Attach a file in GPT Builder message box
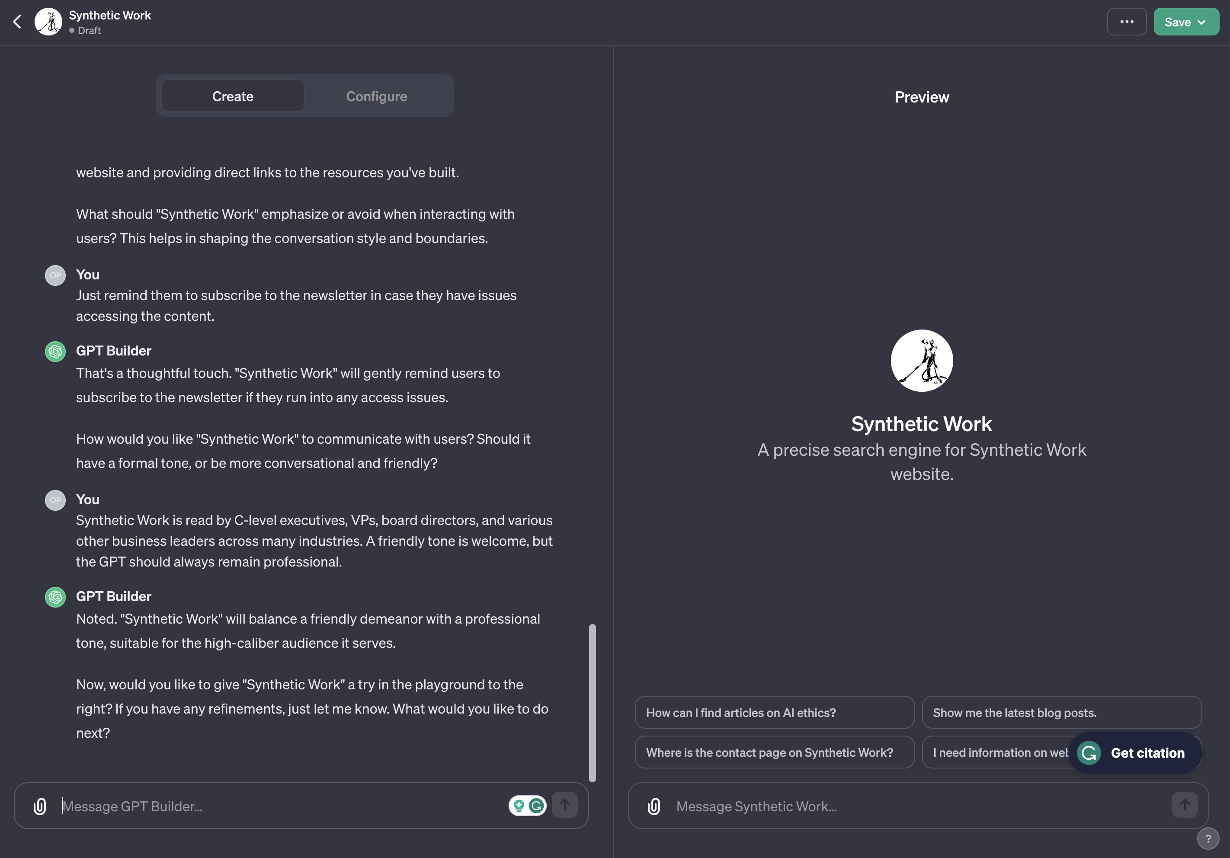Screen dimensions: 1230x858 [40, 806]
